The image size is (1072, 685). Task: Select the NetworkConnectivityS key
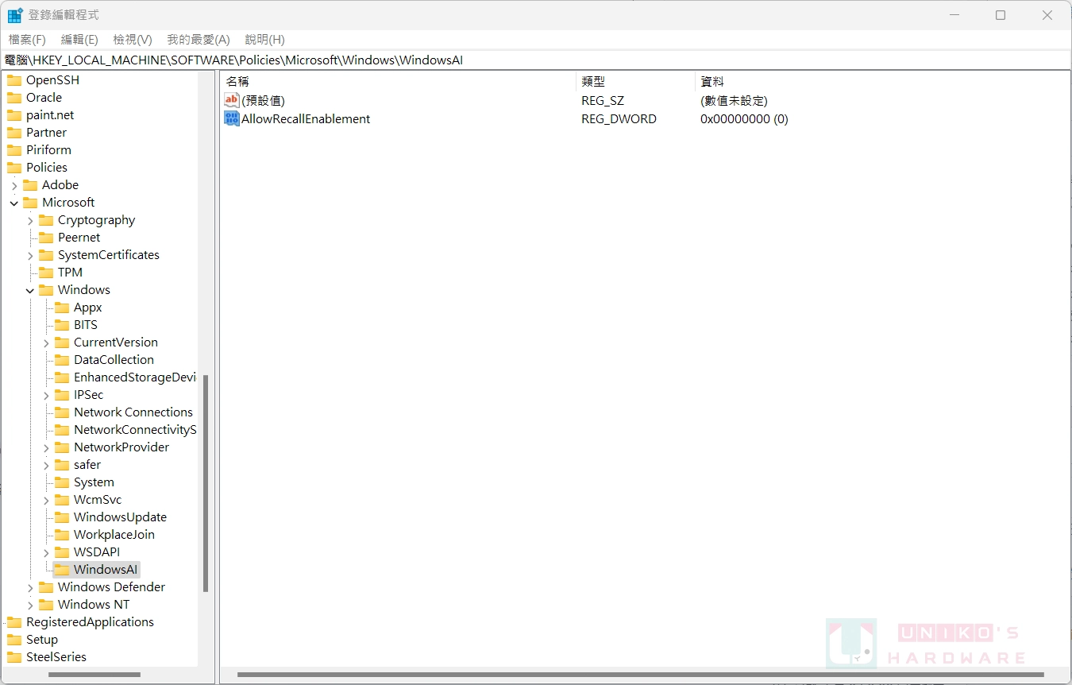(x=134, y=430)
